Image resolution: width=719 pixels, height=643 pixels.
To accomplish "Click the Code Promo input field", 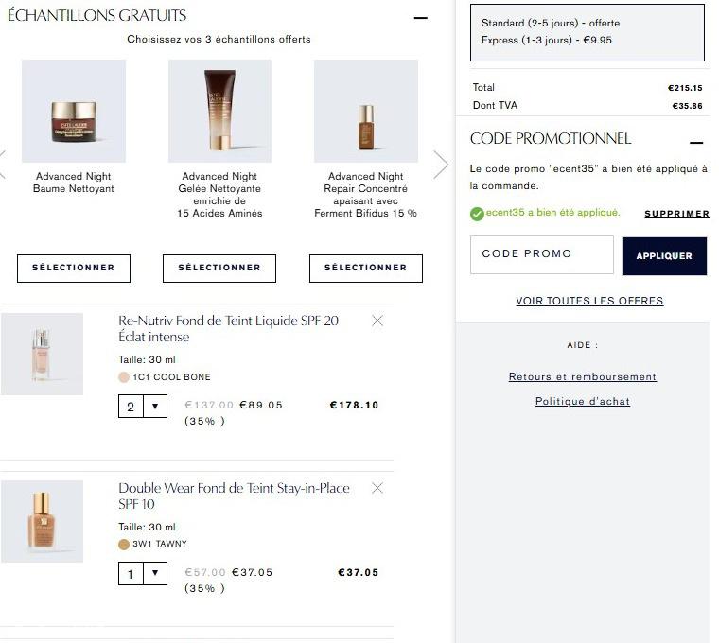I will pos(541,254).
